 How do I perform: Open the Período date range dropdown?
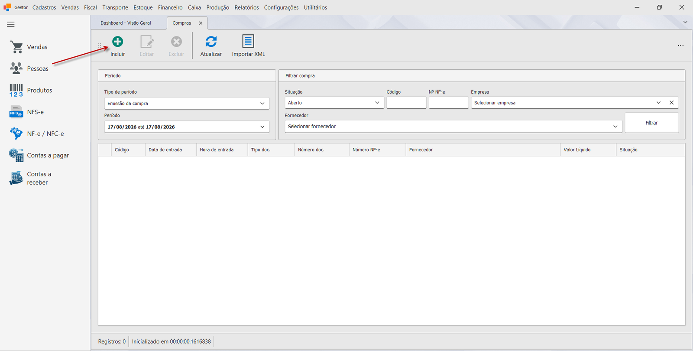pyautogui.click(x=262, y=127)
